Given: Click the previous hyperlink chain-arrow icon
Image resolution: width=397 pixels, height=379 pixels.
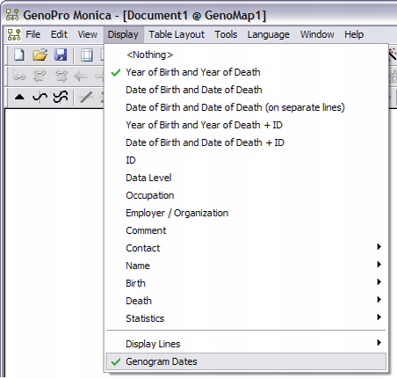Looking at the screenshot, I should [40, 77].
